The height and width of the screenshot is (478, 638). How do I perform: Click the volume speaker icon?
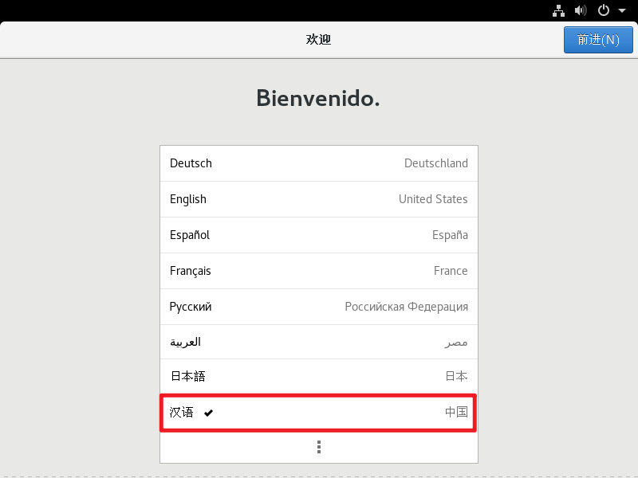point(581,10)
